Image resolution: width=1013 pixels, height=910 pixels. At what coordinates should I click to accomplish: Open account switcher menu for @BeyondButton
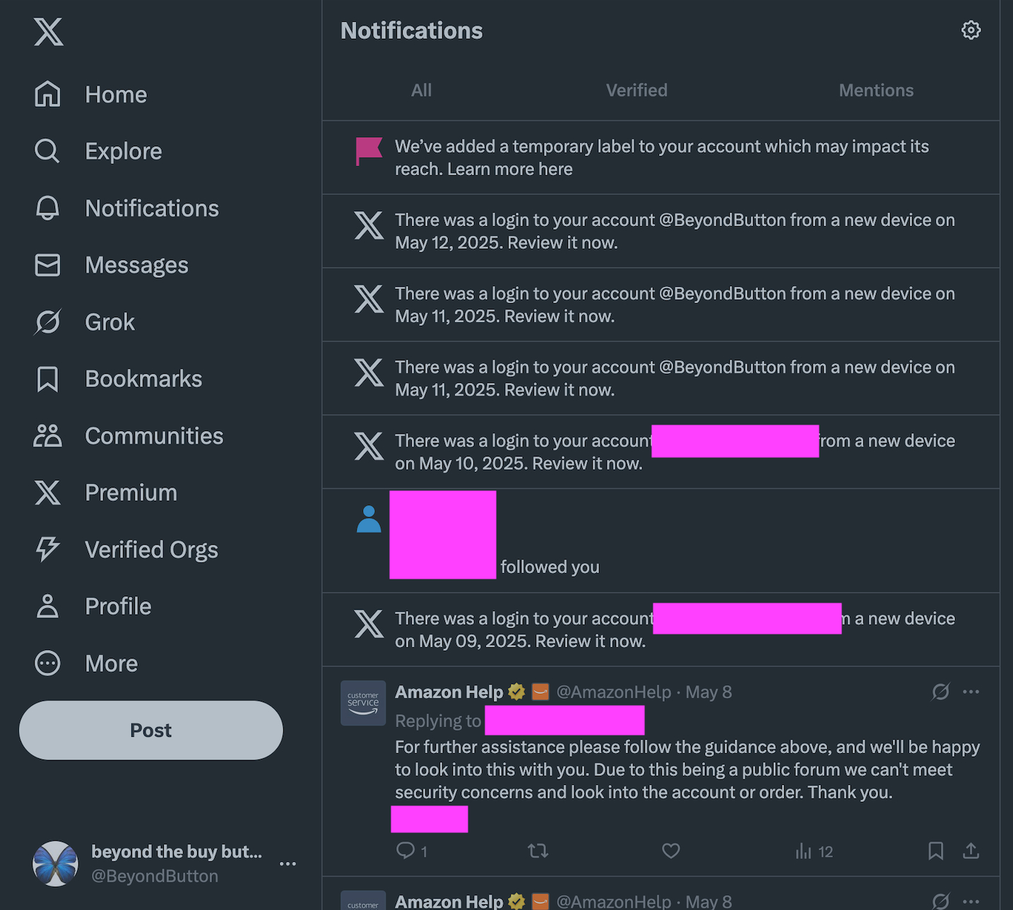(288, 863)
